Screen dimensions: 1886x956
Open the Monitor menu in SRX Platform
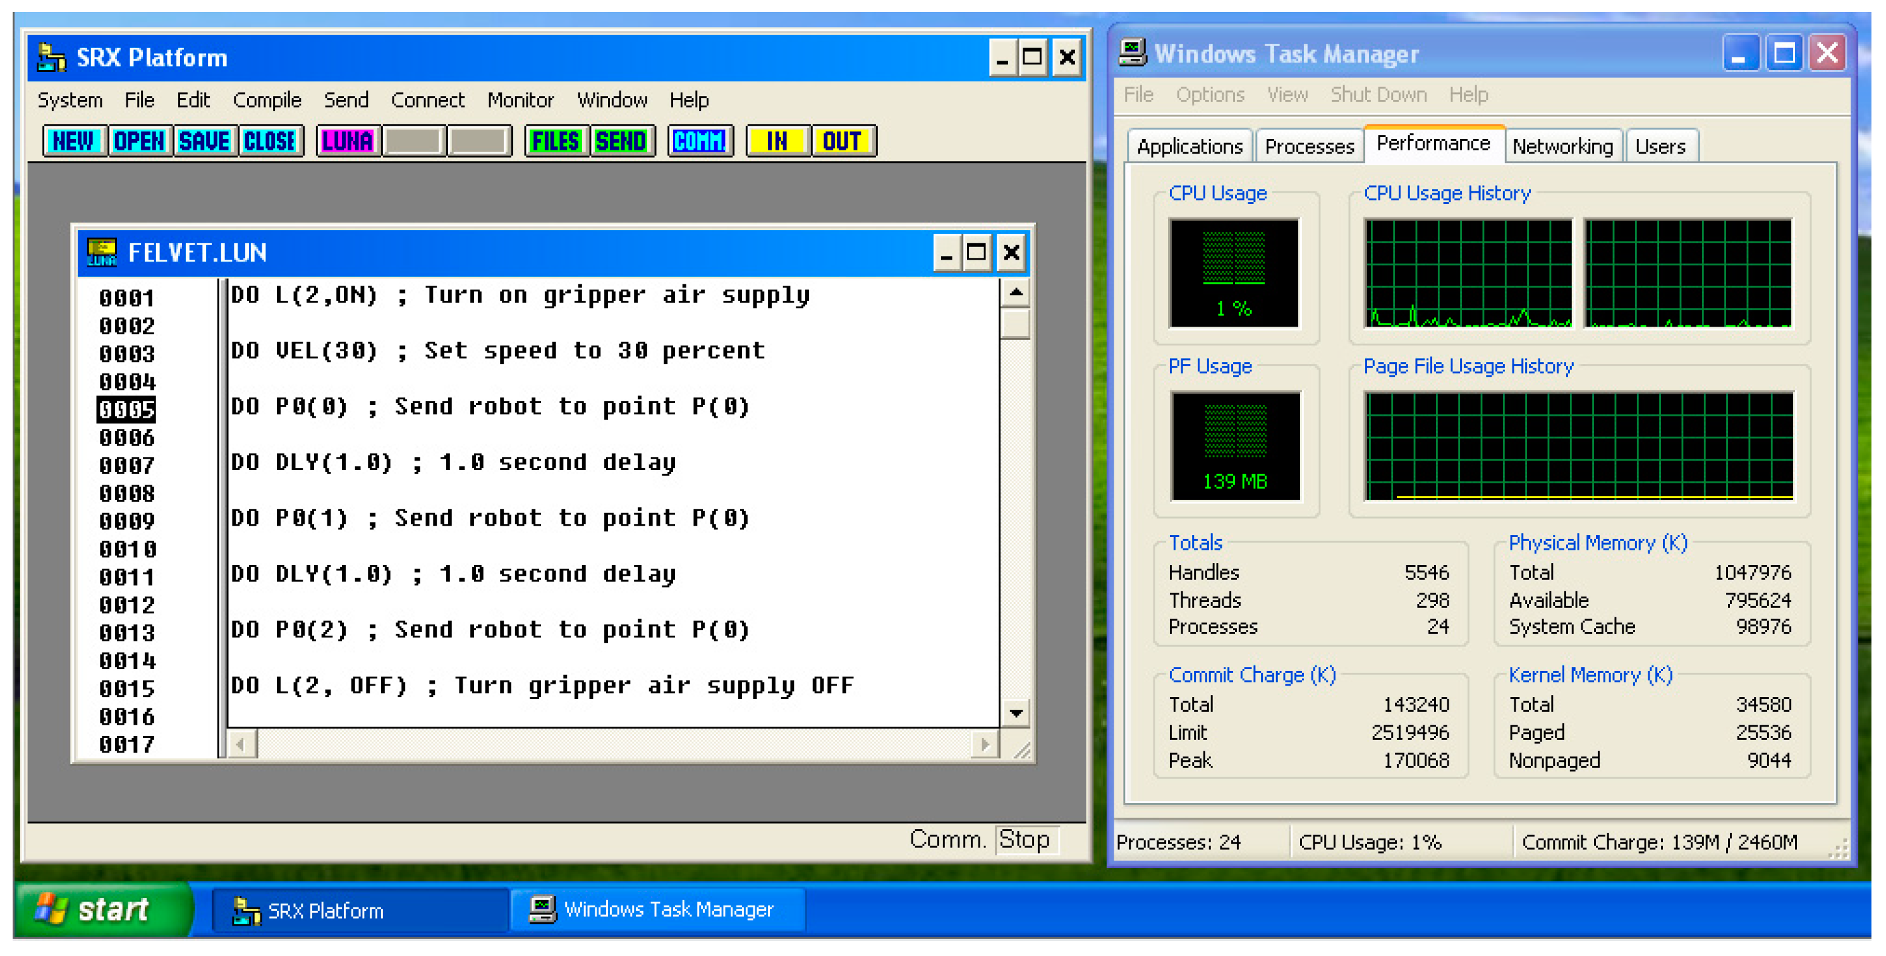(x=520, y=100)
